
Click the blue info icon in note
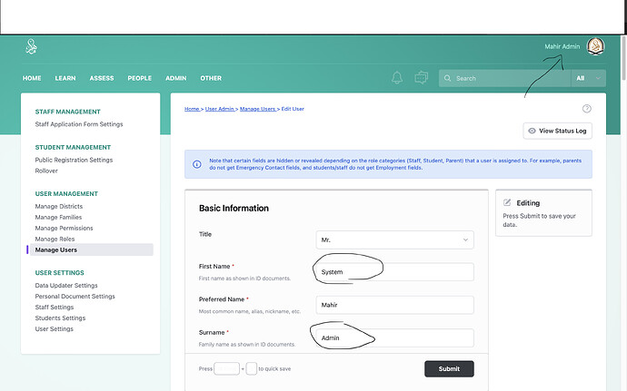pos(197,164)
